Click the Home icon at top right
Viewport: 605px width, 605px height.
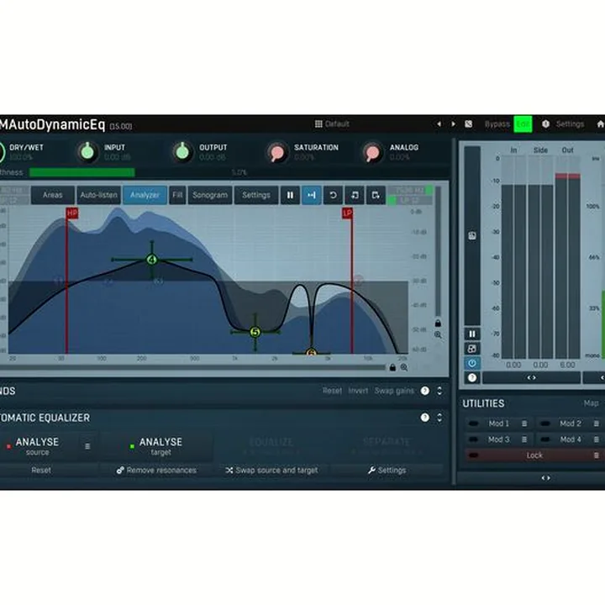pyautogui.click(x=600, y=124)
